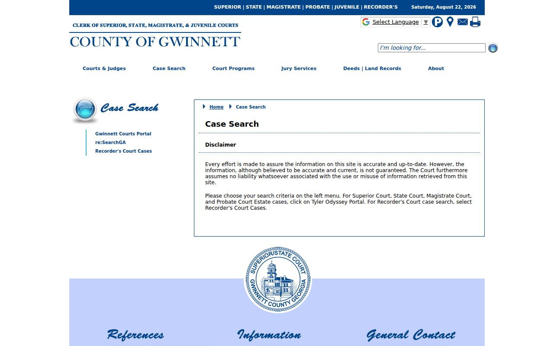This screenshot has height=346, width=554.
Task: Open the re:SearchGA sidebar link
Action: (x=110, y=143)
